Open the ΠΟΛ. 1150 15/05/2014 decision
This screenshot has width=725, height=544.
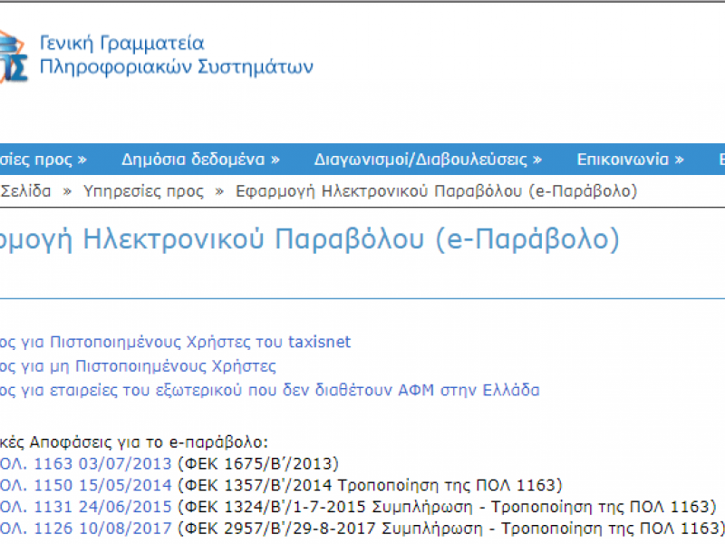pyautogui.click(x=86, y=485)
